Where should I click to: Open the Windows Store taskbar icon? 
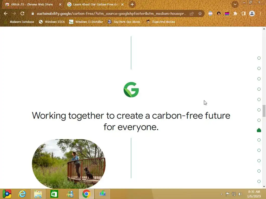tap(54, 194)
